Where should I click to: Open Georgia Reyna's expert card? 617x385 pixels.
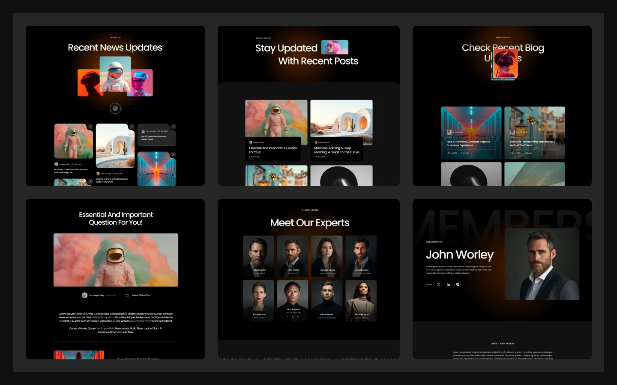pyautogui.click(x=327, y=256)
